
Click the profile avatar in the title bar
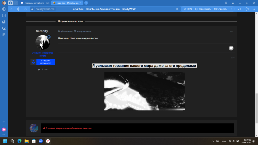coord(4,3)
